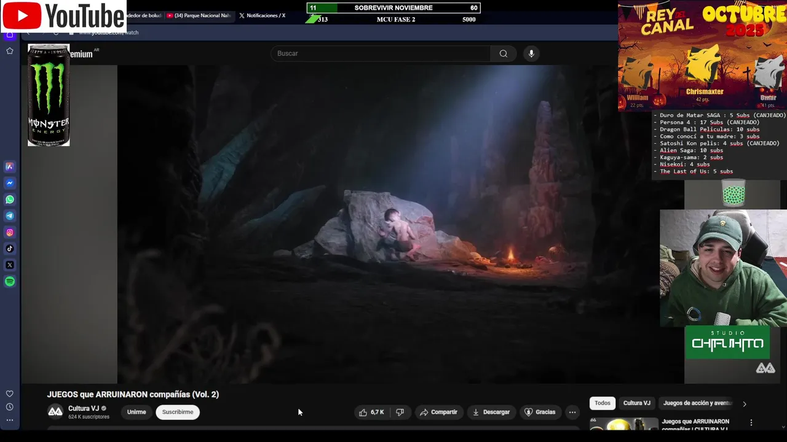Click the Cultura VJ channel avatar
787x442 pixels.
pos(55,412)
